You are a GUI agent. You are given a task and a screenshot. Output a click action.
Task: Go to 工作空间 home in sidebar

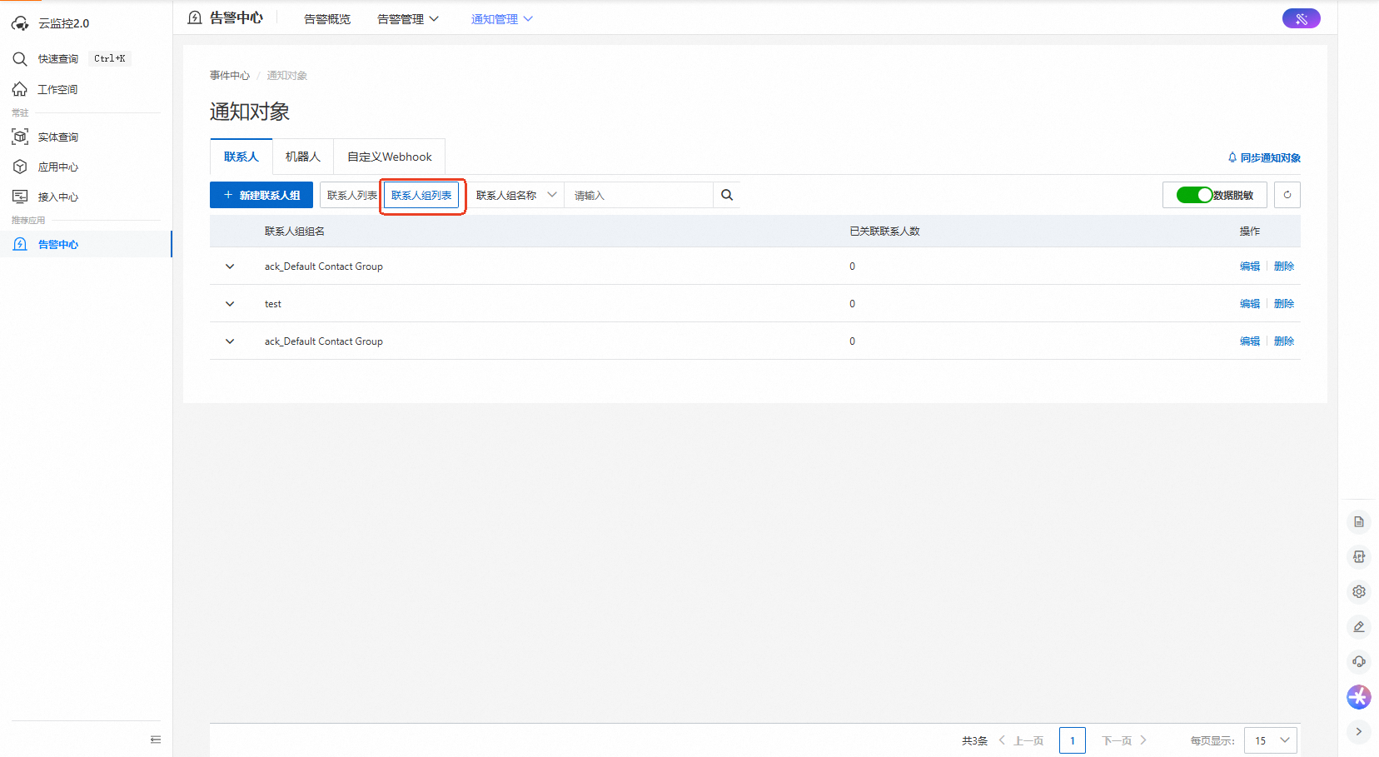click(x=57, y=89)
